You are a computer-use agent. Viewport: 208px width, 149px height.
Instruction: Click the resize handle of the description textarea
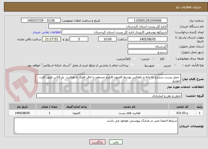(x=37, y=82)
